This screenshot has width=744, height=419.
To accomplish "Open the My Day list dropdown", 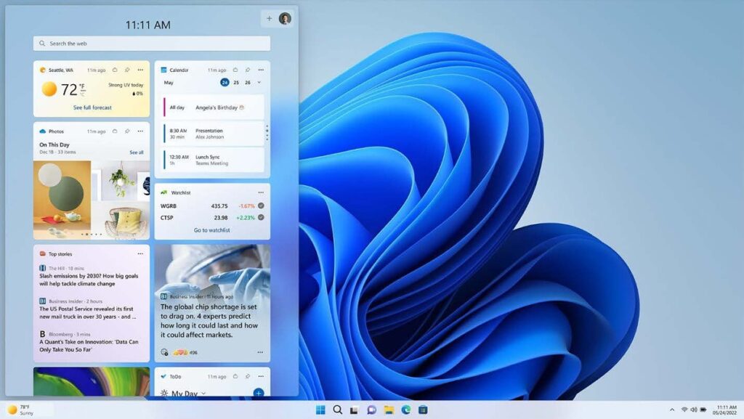I will [203, 393].
